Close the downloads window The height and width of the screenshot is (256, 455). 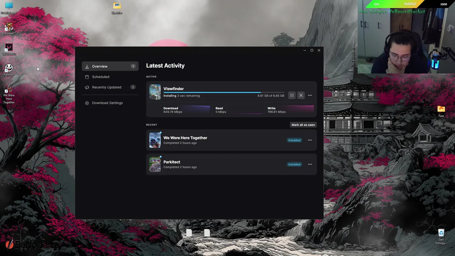point(319,50)
